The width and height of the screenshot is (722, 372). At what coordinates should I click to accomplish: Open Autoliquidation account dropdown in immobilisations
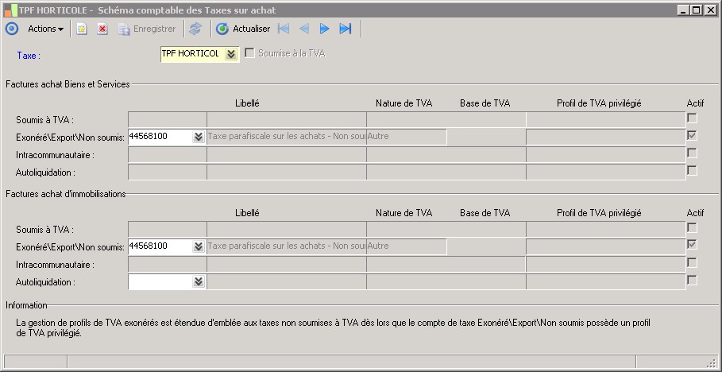point(199,281)
